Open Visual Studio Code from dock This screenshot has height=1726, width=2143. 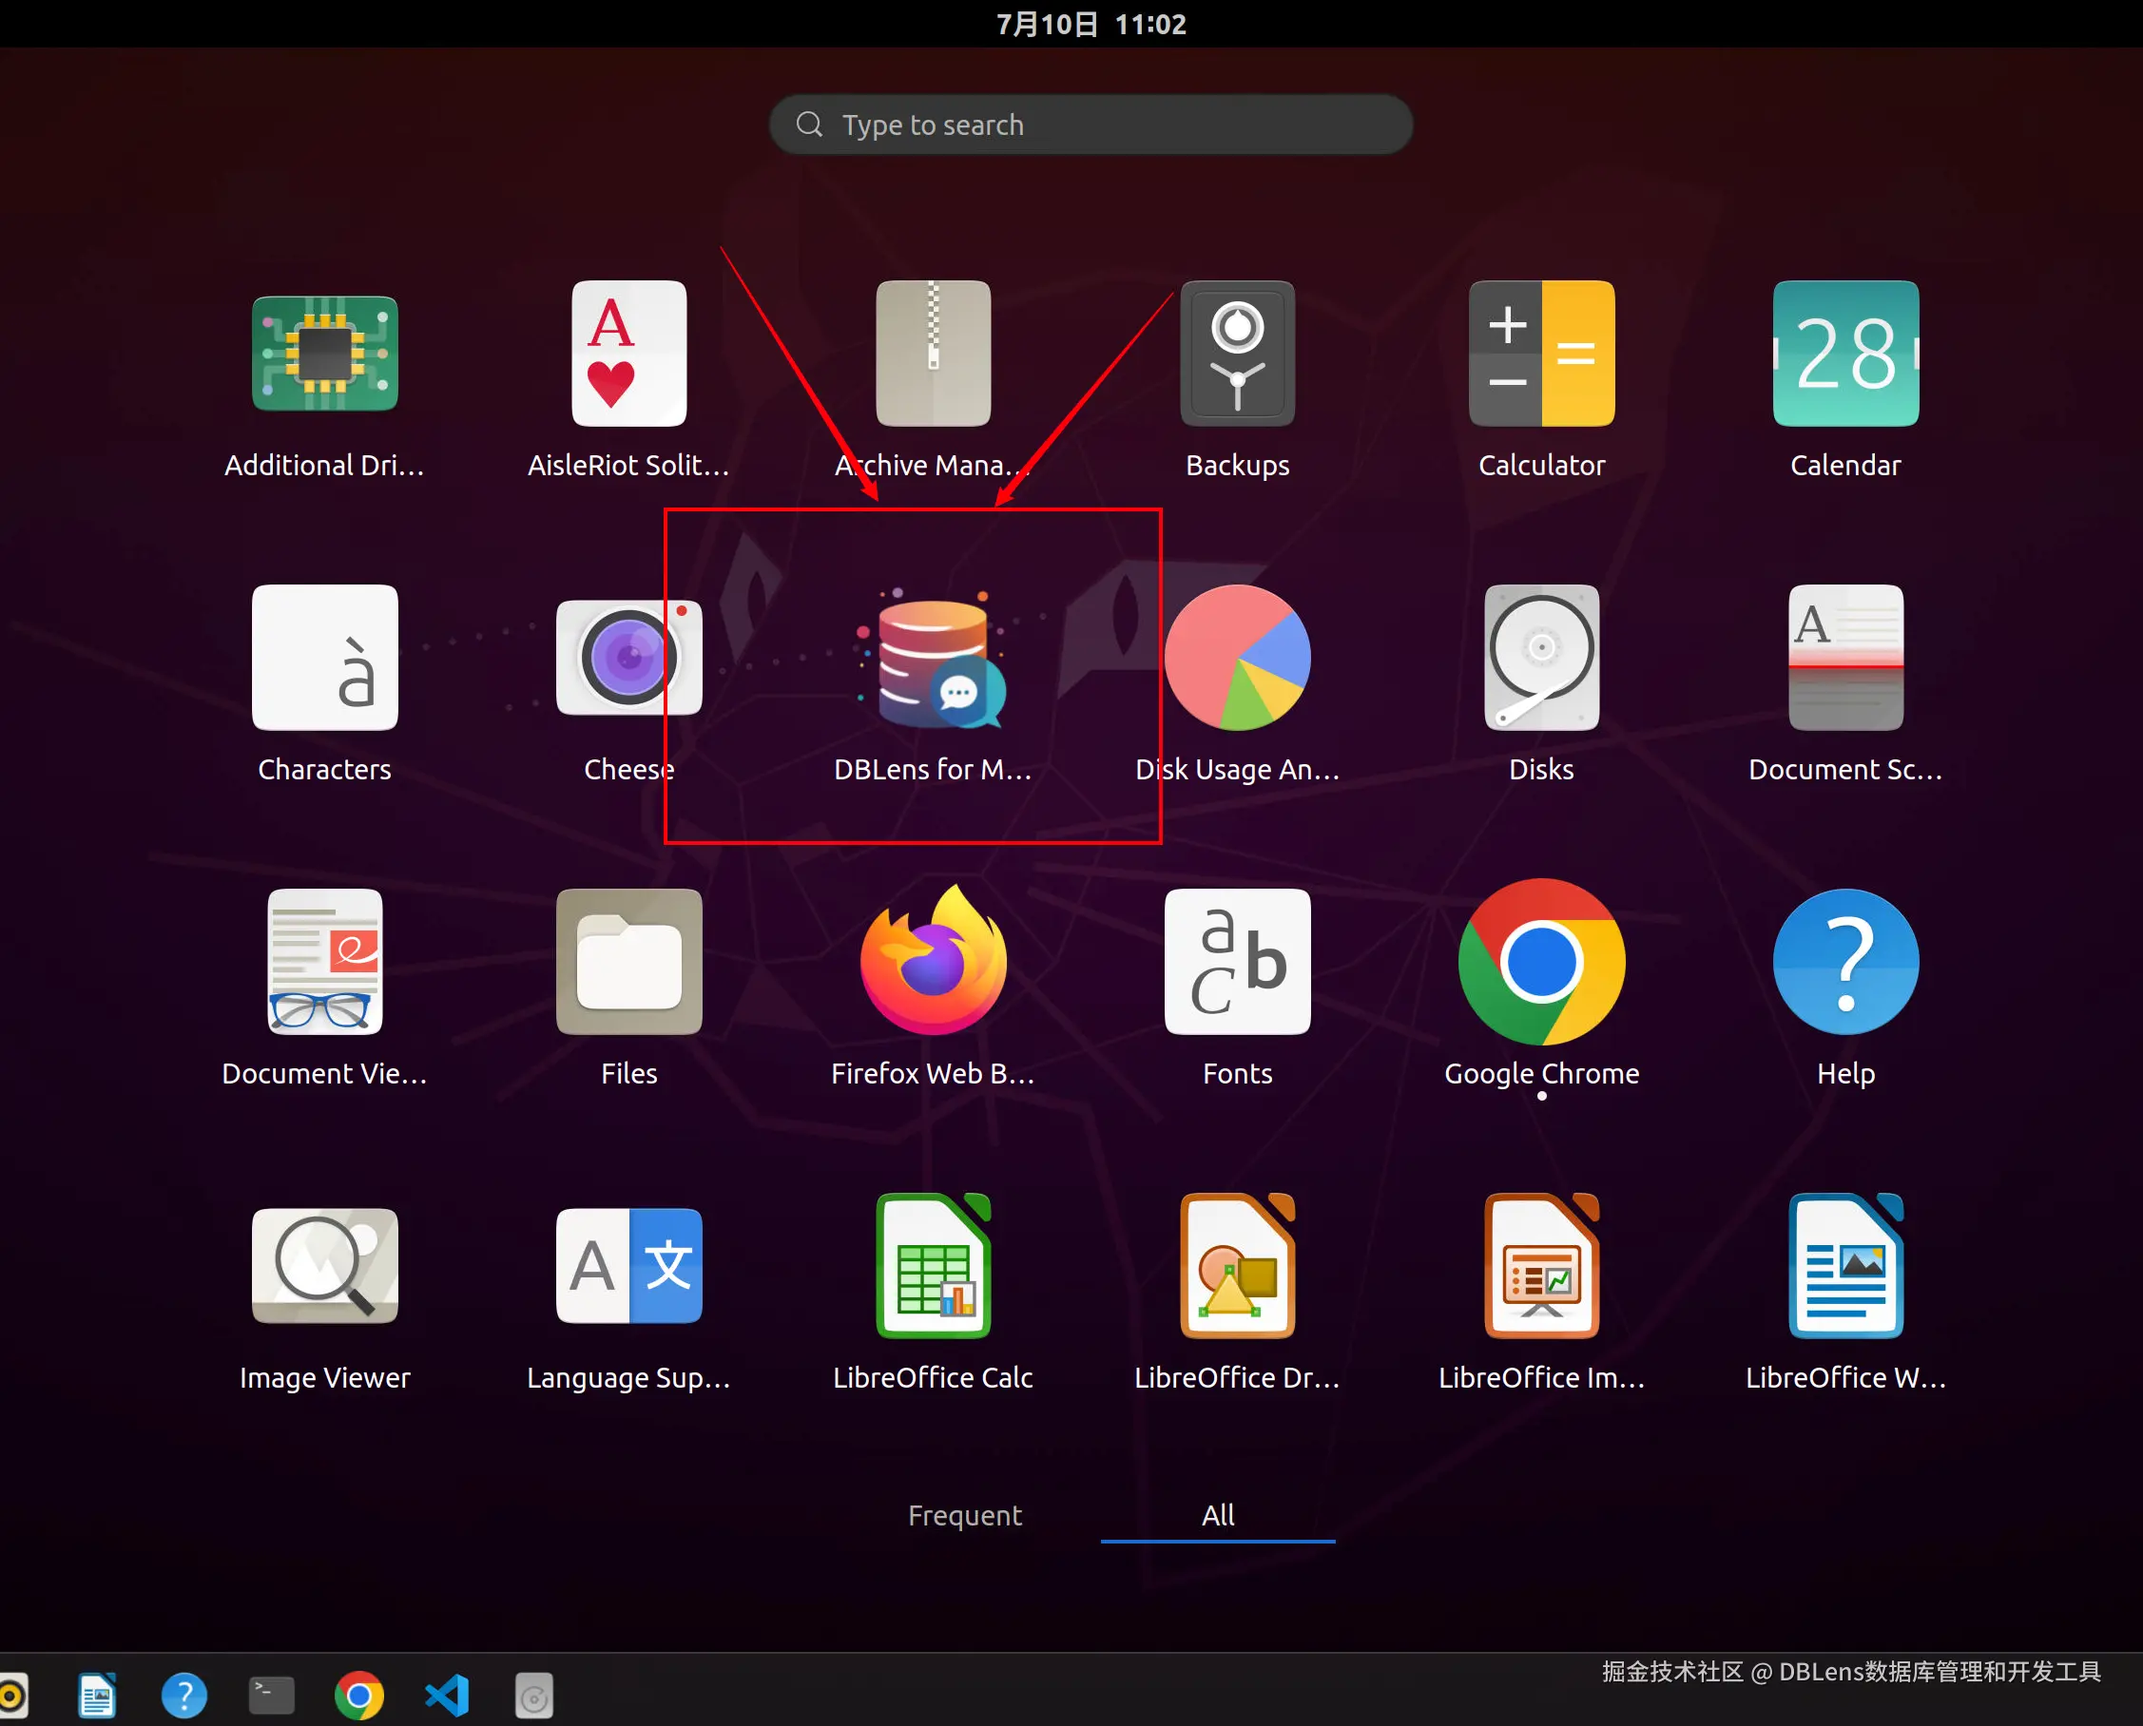click(x=447, y=1696)
